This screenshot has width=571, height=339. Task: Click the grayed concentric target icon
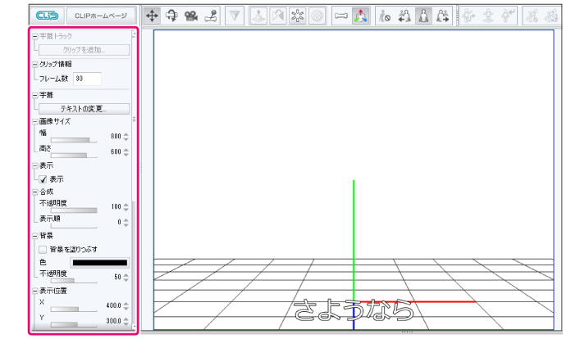pos(317,16)
